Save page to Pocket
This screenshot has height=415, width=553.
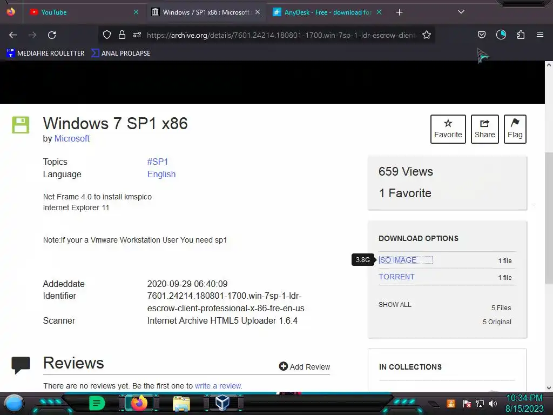coord(481,35)
